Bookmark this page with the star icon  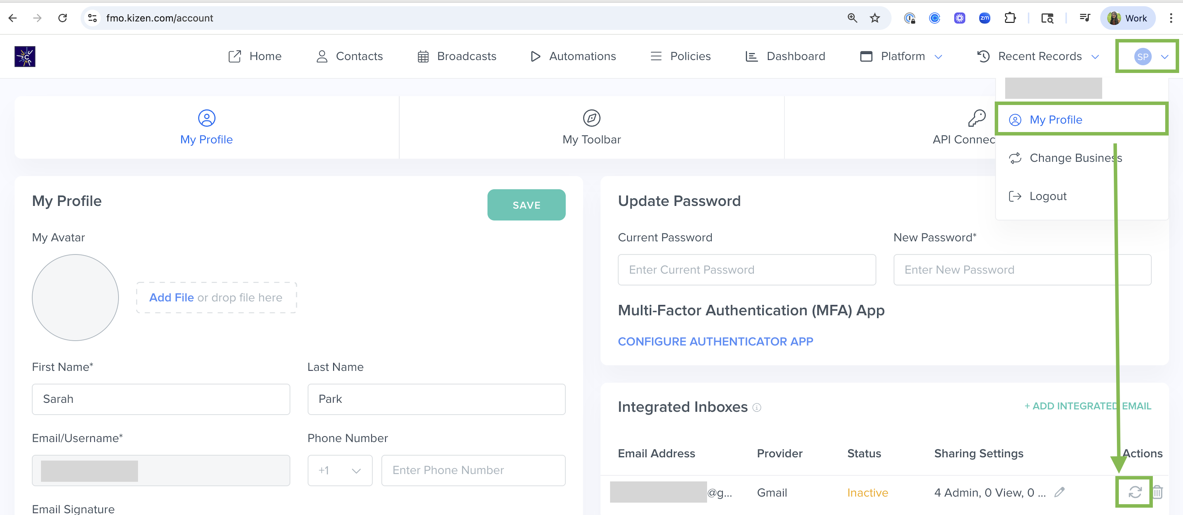pyautogui.click(x=874, y=18)
